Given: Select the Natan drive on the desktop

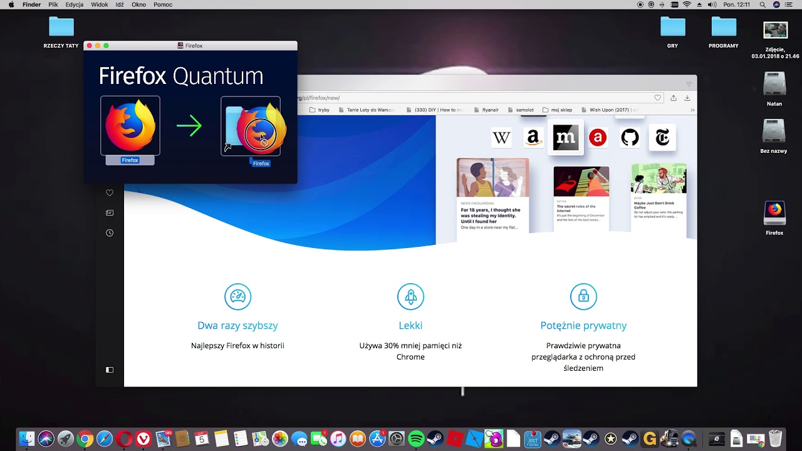Looking at the screenshot, I should click(774, 89).
